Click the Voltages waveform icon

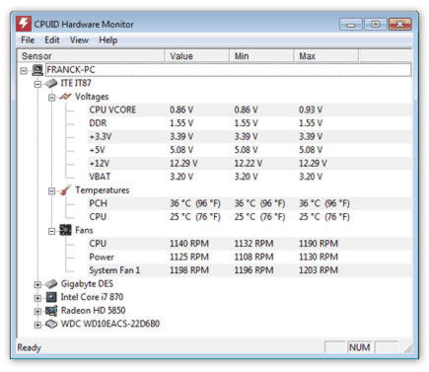coord(65,97)
